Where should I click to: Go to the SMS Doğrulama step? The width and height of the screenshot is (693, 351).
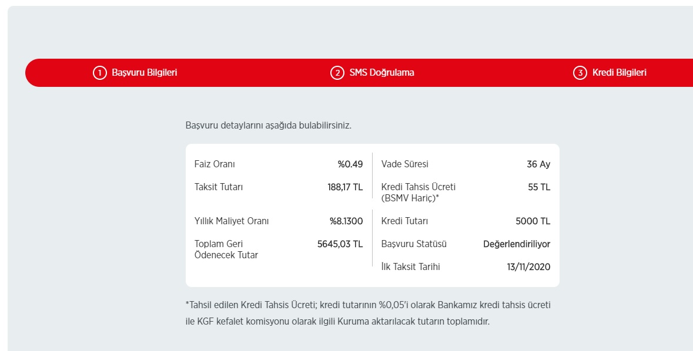click(382, 73)
